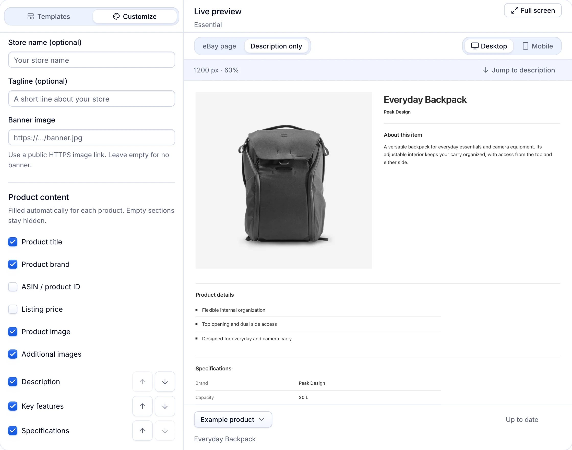Uncheck Product image checkbox
The image size is (572, 450).
13,331
